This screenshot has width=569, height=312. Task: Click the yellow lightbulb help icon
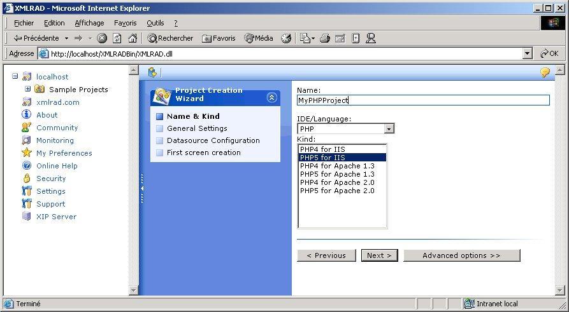(545, 72)
